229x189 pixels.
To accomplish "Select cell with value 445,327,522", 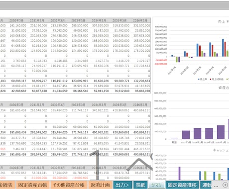I will 141,149.
